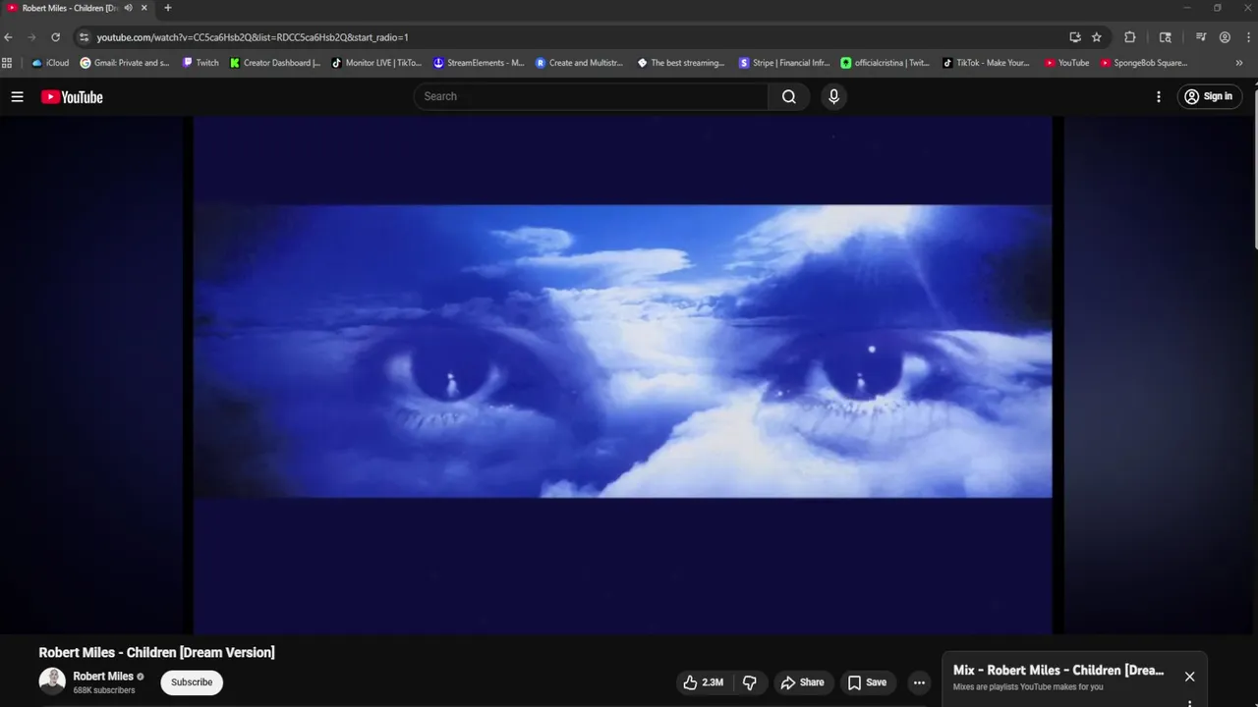This screenshot has width=1258, height=707.
Task: Save video to a playlist
Action: [867, 682]
